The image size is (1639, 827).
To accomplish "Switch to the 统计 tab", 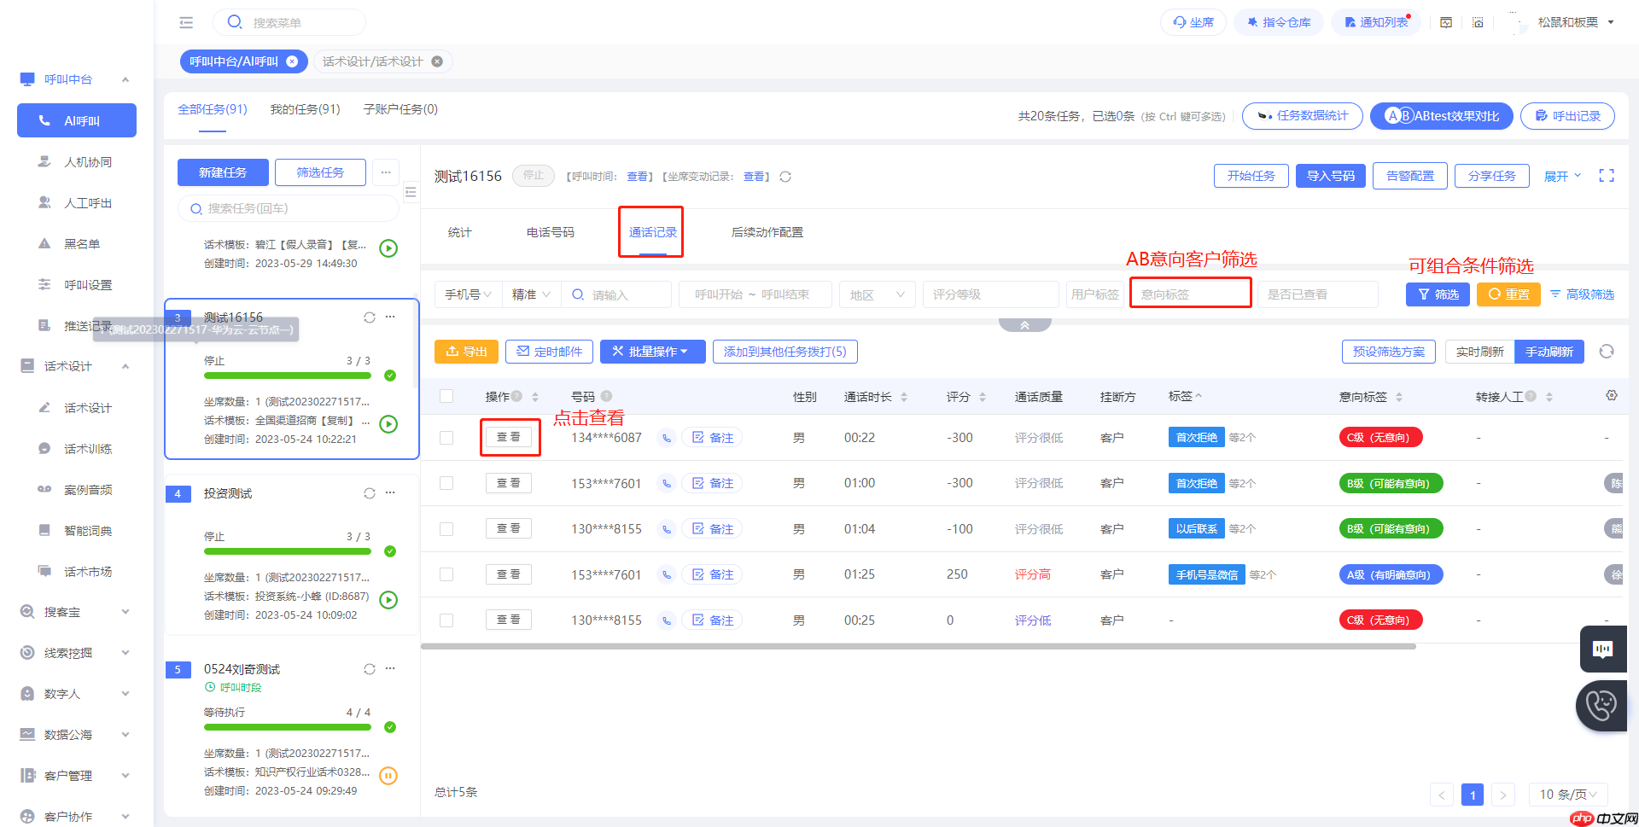I will [460, 232].
